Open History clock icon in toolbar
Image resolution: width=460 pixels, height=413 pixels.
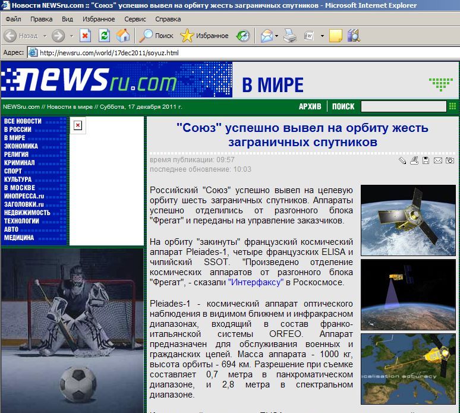[x=243, y=36]
